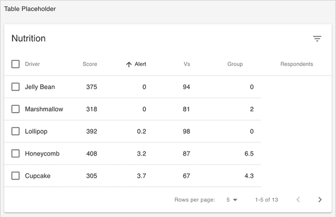Sort by the Driver column header
The image size is (336, 217).
pos(32,64)
